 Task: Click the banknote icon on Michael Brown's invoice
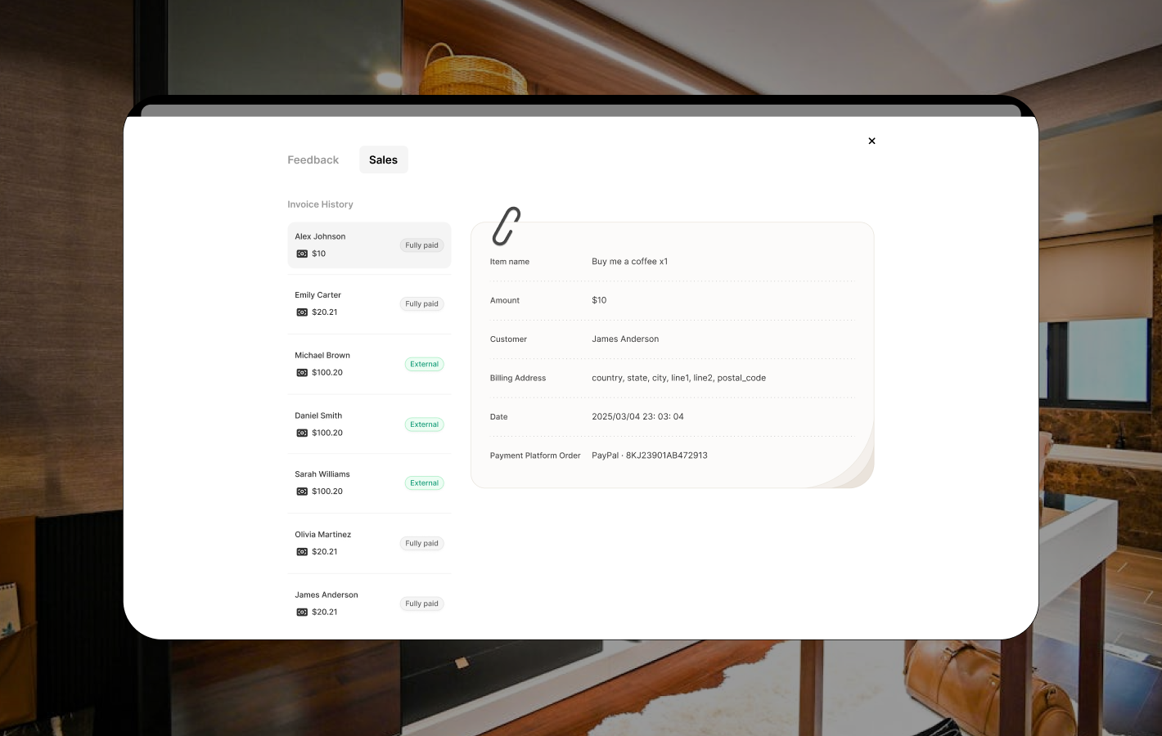(x=302, y=372)
